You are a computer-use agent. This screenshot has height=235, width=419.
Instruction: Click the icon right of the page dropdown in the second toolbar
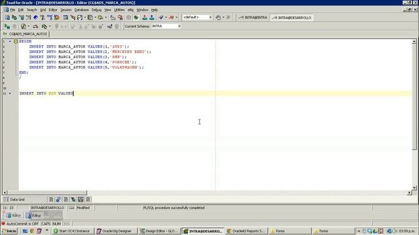click(x=35, y=26)
